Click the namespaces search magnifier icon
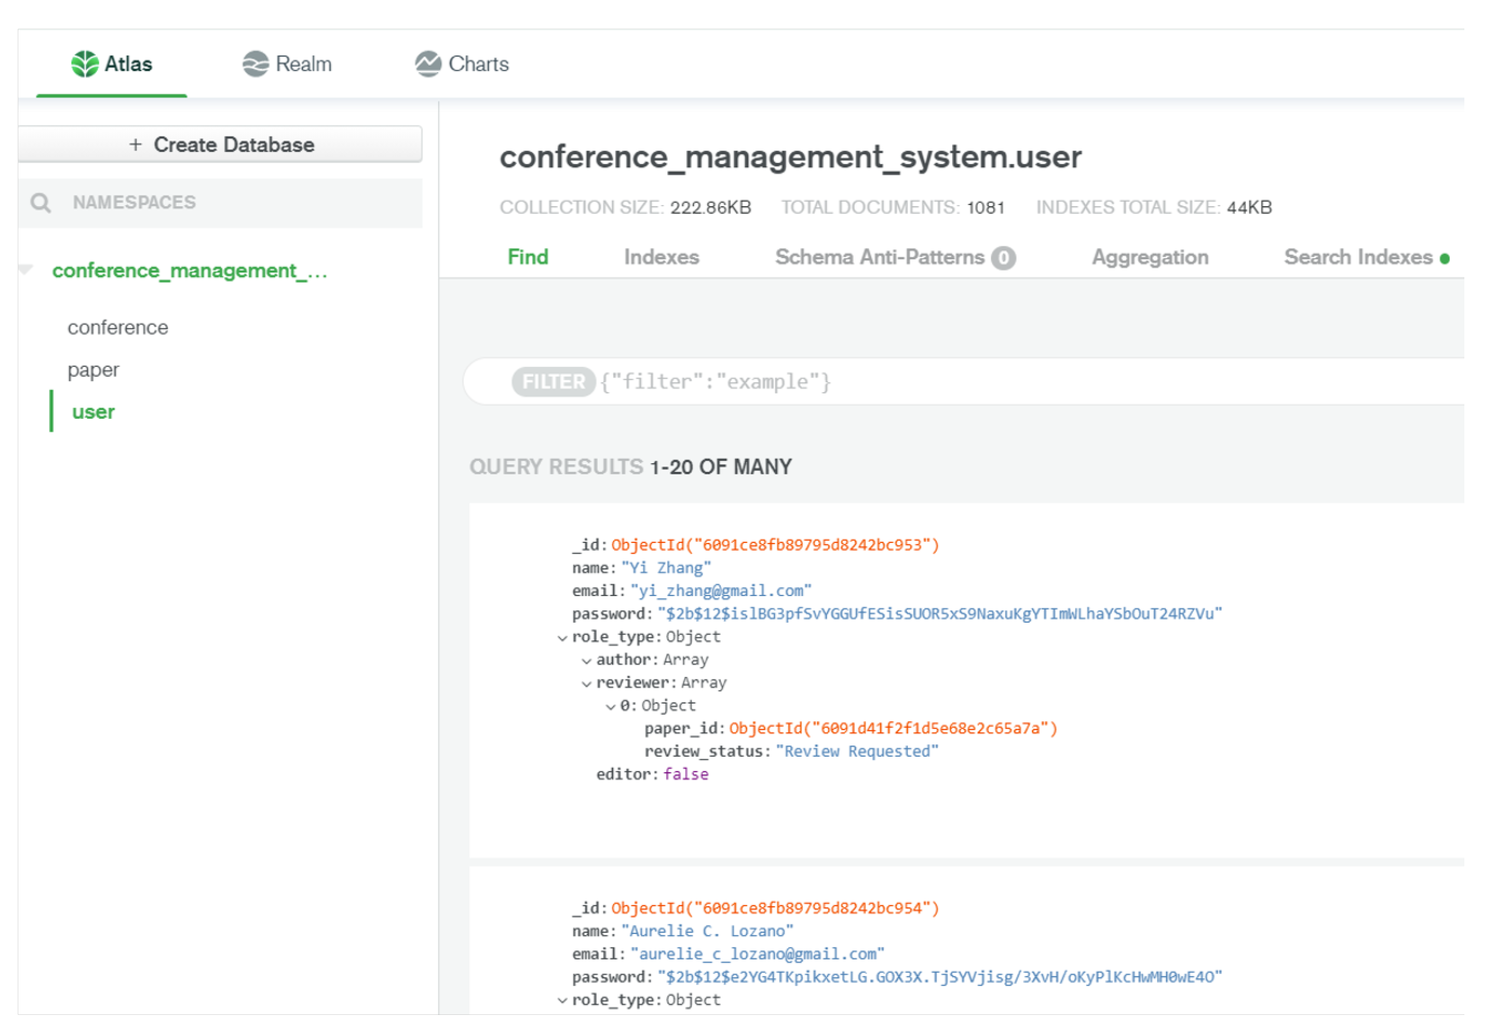The width and height of the screenshot is (1488, 1035). click(x=41, y=203)
